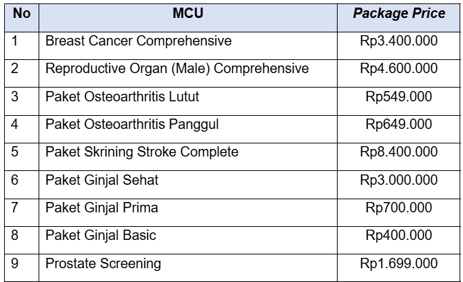Click the No column header
Image resolution: width=463 pixels, height=282 pixels.
(x=21, y=18)
